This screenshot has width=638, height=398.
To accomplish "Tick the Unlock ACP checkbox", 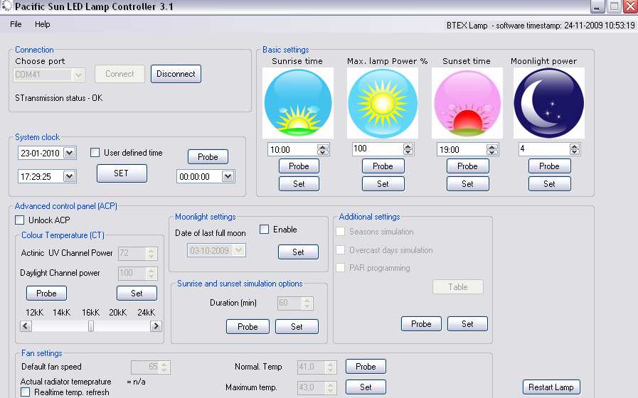I will point(20,220).
